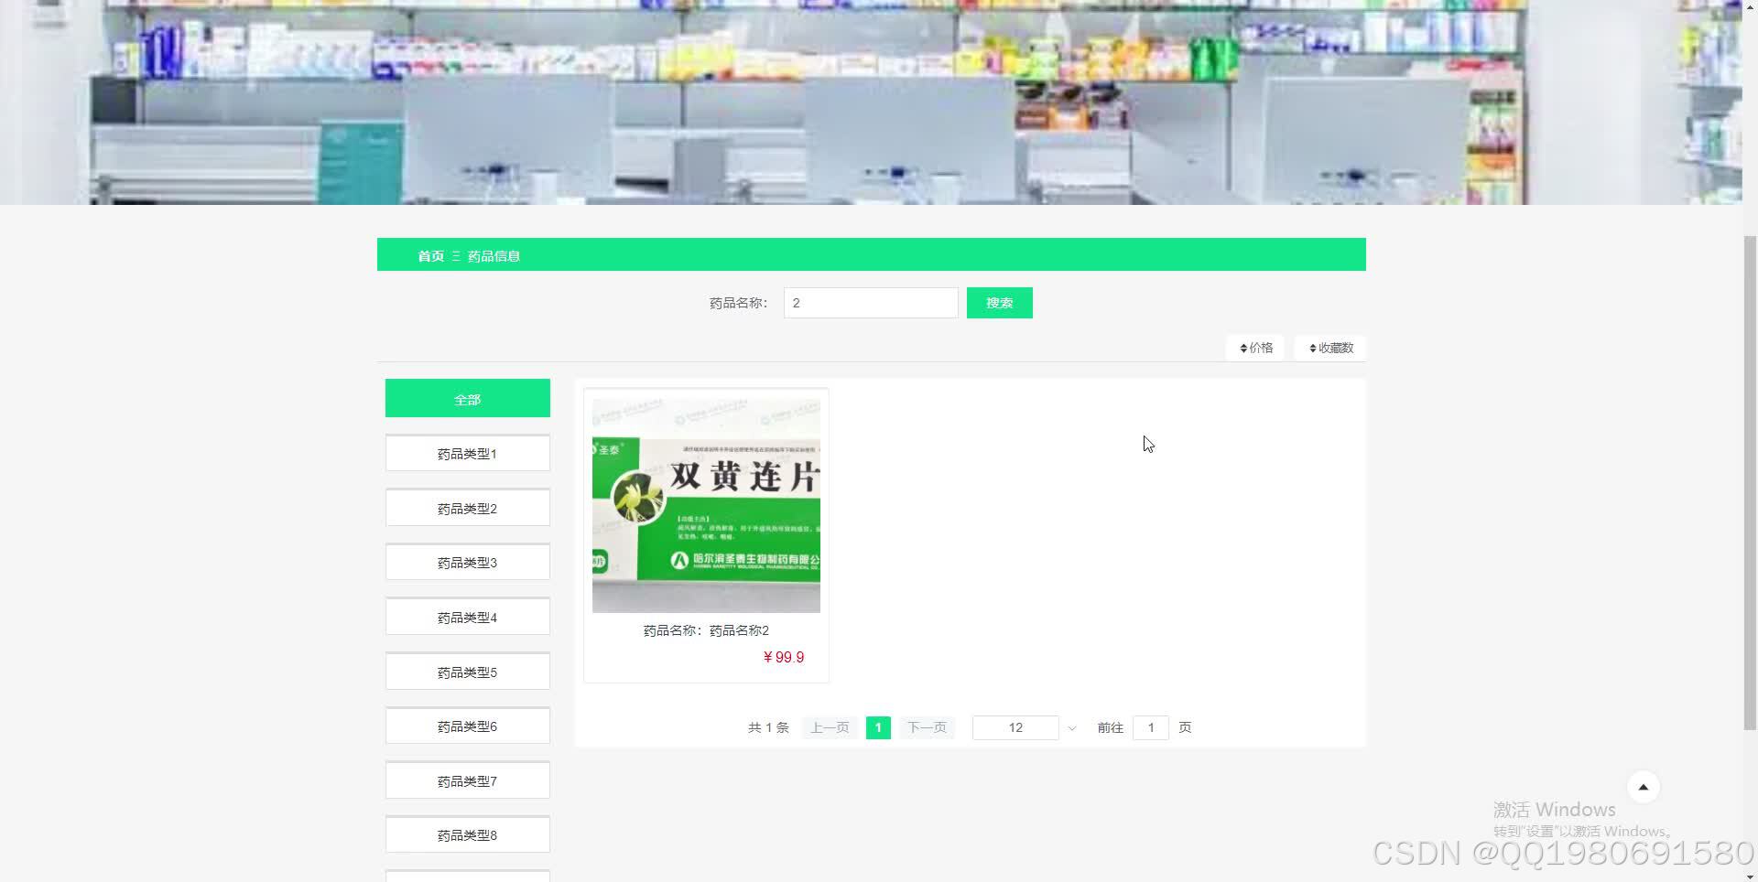Select category 药品类型1
The height and width of the screenshot is (882, 1758).
click(467, 453)
